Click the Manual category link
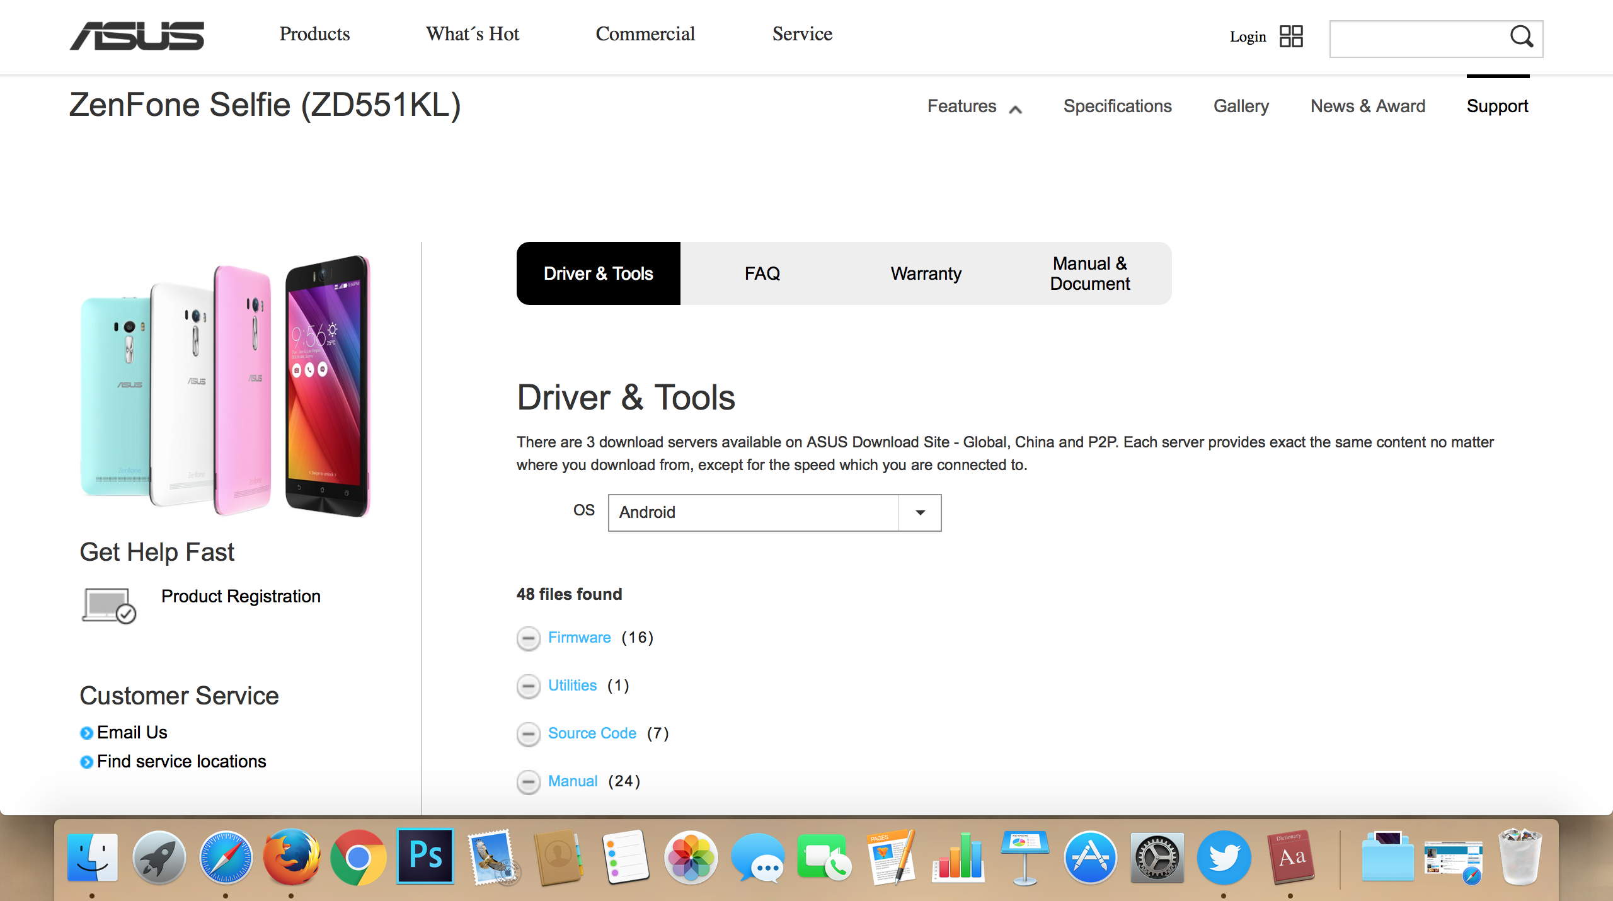The width and height of the screenshot is (1613, 901). pyautogui.click(x=572, y=781)
